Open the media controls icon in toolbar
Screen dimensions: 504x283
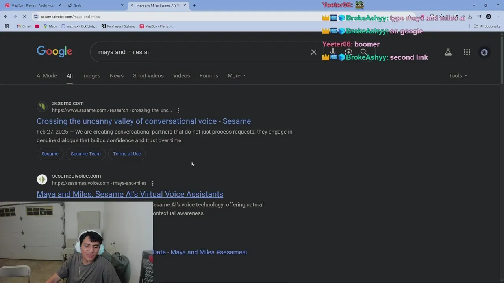[x=479, y=17]
